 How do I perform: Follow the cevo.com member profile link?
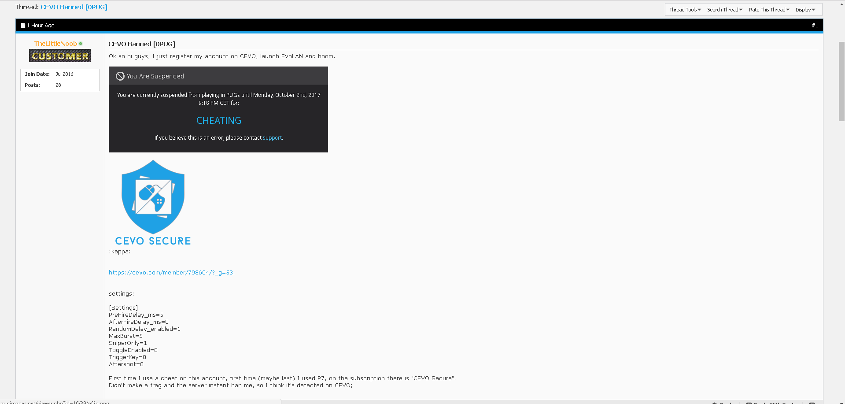tap(171, 273)
